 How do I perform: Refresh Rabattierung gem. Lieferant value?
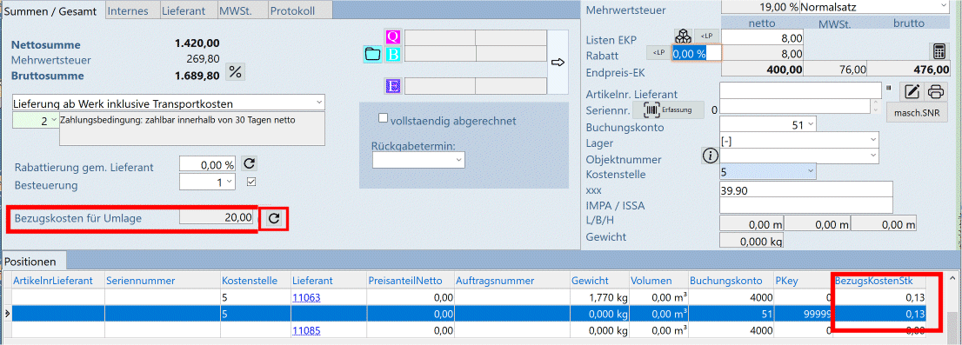click(249, 164)
